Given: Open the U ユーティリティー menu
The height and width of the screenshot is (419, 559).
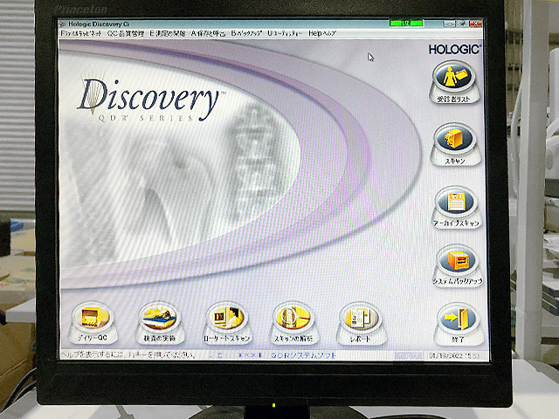Looking at the screenshot, I should click(x=285, y=33).
